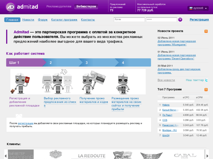Click the '77 728 руб.' earnings value
Image resolution: width=213 pixels, height=159 pixels.
click(x=145, y=10)
